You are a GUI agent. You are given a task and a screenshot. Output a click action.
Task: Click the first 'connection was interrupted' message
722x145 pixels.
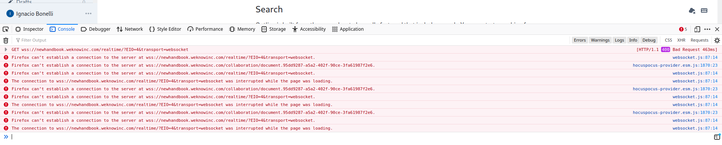point(172,81)
